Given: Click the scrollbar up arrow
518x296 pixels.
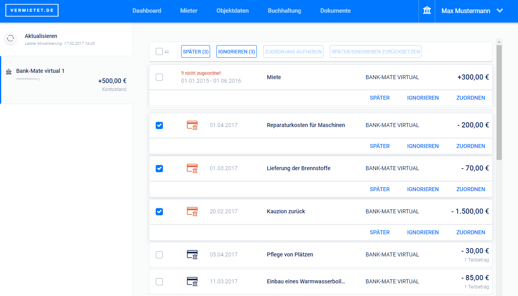Looking at the screenshot, I should click(499, 42).
